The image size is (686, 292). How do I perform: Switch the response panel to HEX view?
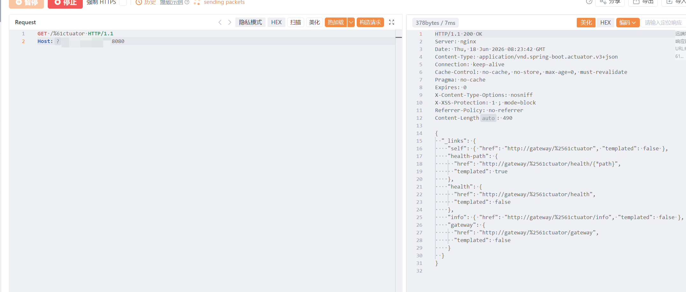pyautogui.click(x=605, y=23)
